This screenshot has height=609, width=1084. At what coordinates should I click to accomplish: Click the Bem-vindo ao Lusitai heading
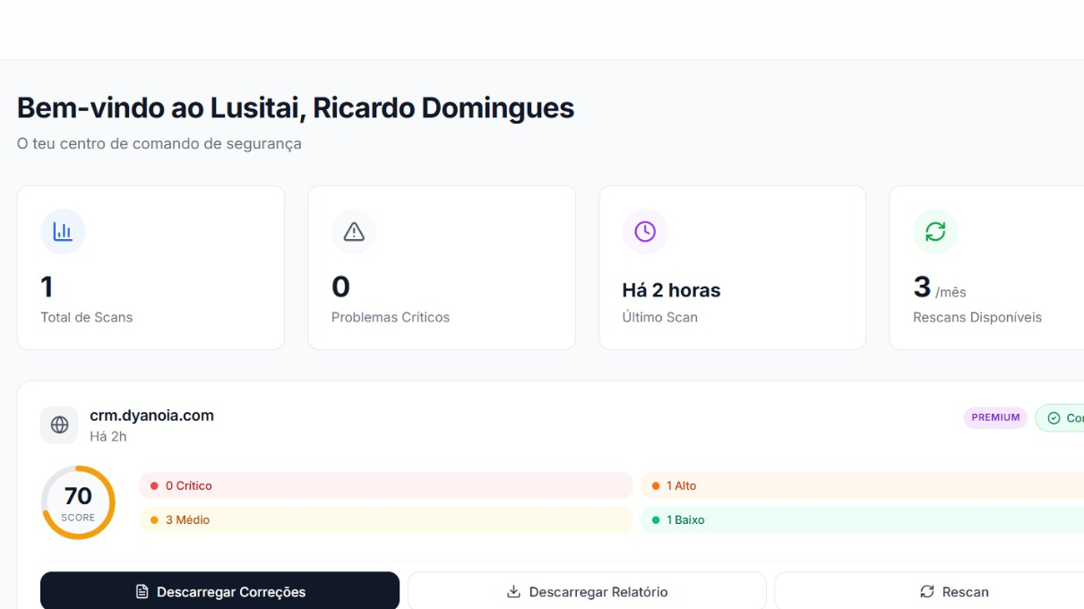pos(296,107)
